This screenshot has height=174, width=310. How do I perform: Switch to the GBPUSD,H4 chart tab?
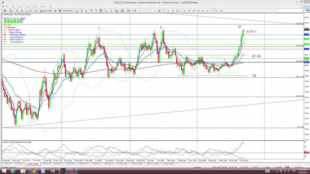(x=84, y=164)
